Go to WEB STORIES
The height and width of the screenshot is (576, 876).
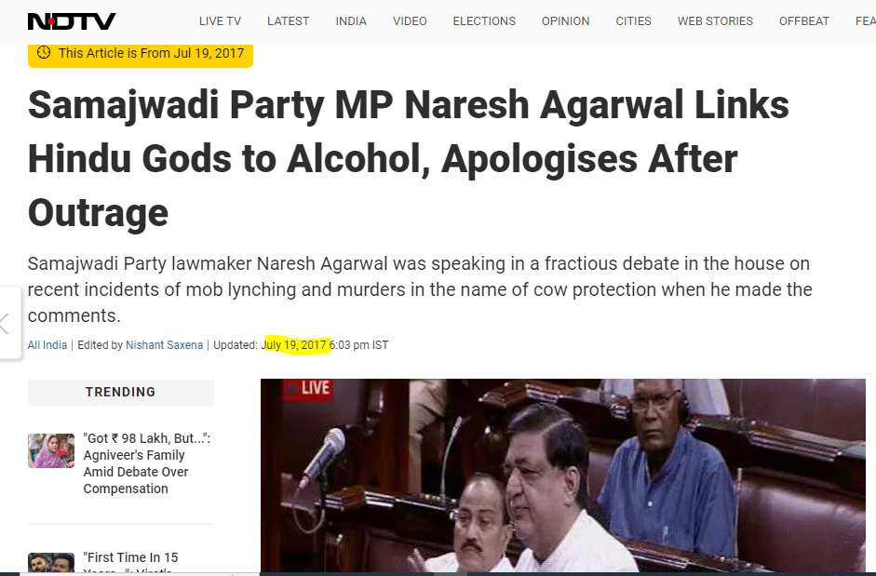pos(715,21)
